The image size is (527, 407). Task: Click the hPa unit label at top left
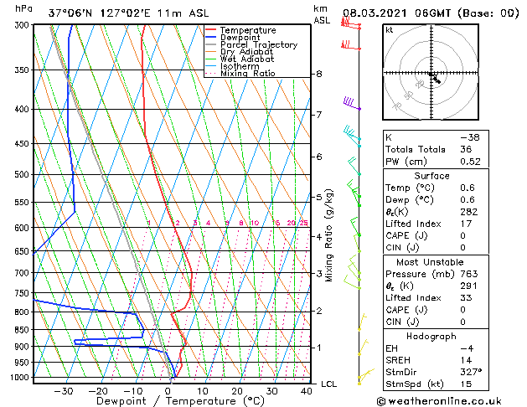point(23,8)
